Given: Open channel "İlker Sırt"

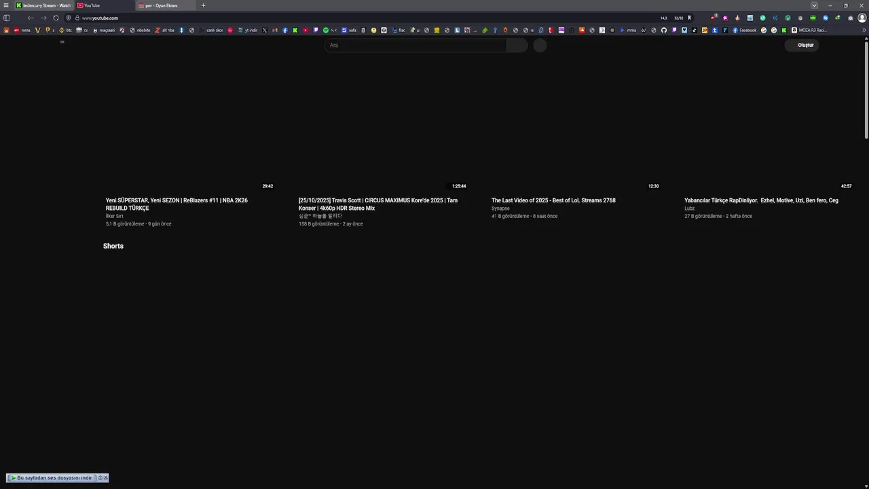Looking at the screenshot, I should tap(114, 216).
